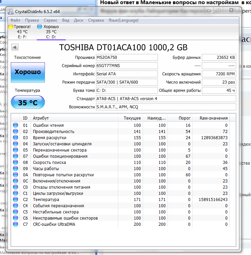Click the previous disk arrow button
This screenshot has width=251, height=255.
[x=15, y=47]
